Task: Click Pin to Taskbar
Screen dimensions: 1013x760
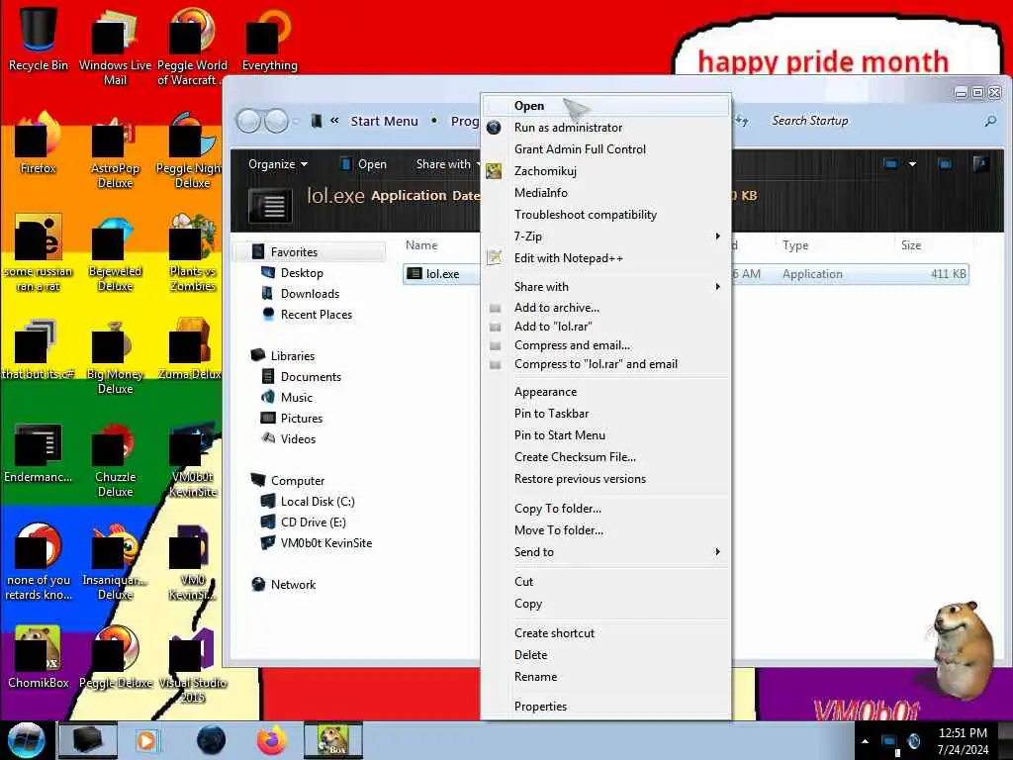Action: 606,414
